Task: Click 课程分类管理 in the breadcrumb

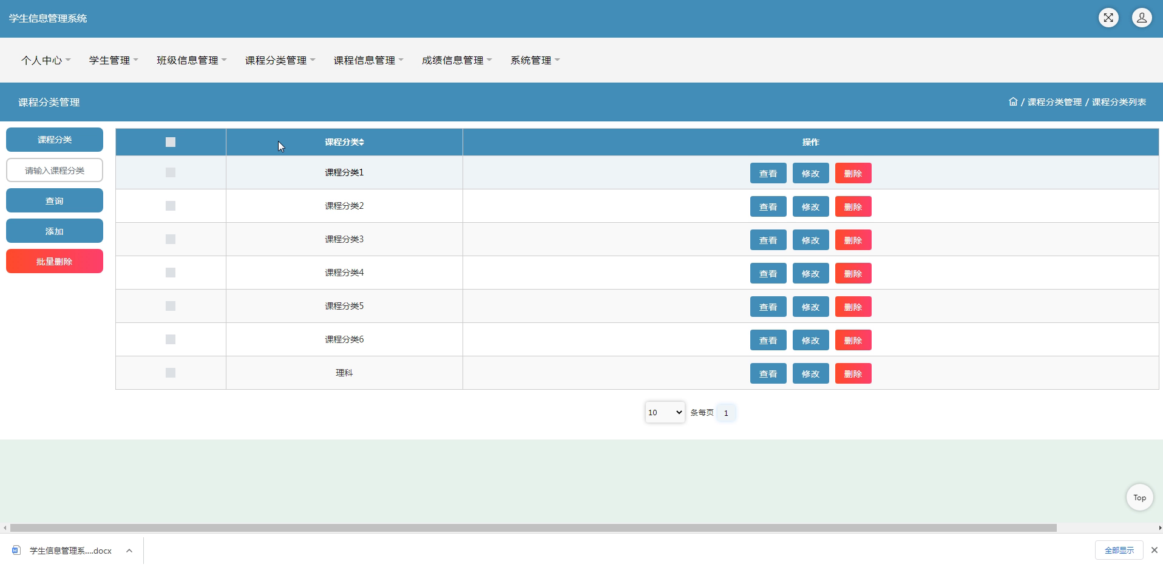Action: click(x=1054, y=102)
